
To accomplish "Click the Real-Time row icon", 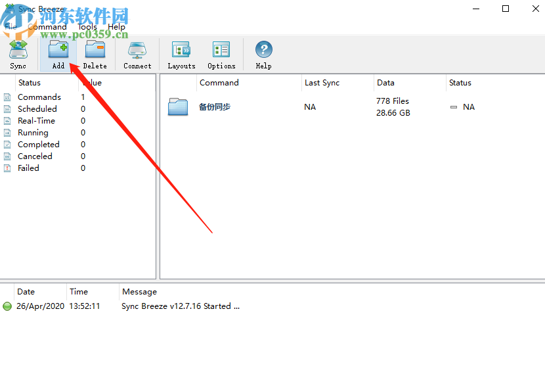I will [x=7, y=121].
